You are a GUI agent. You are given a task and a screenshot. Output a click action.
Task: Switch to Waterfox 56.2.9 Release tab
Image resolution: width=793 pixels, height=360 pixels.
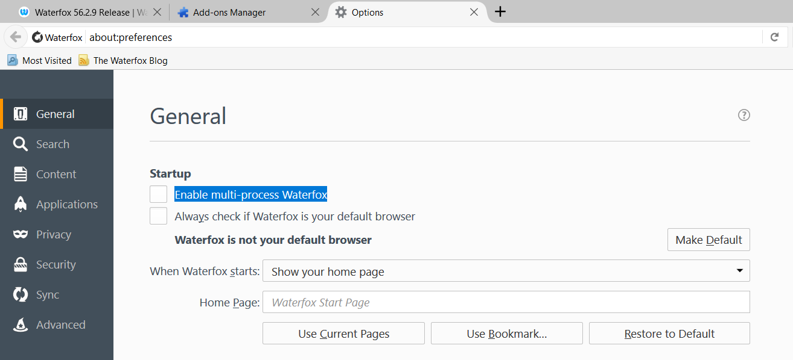tap(91, 12)
